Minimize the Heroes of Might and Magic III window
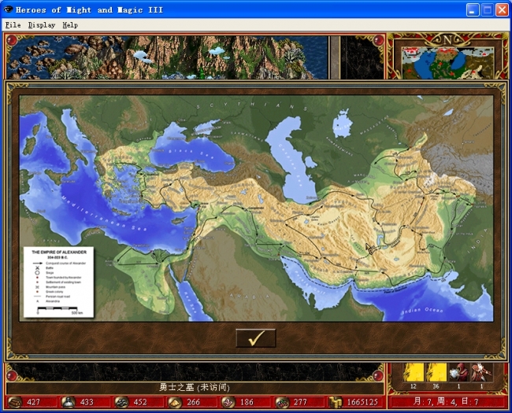This screenshot has width=512, height=413. coord(472,9)
